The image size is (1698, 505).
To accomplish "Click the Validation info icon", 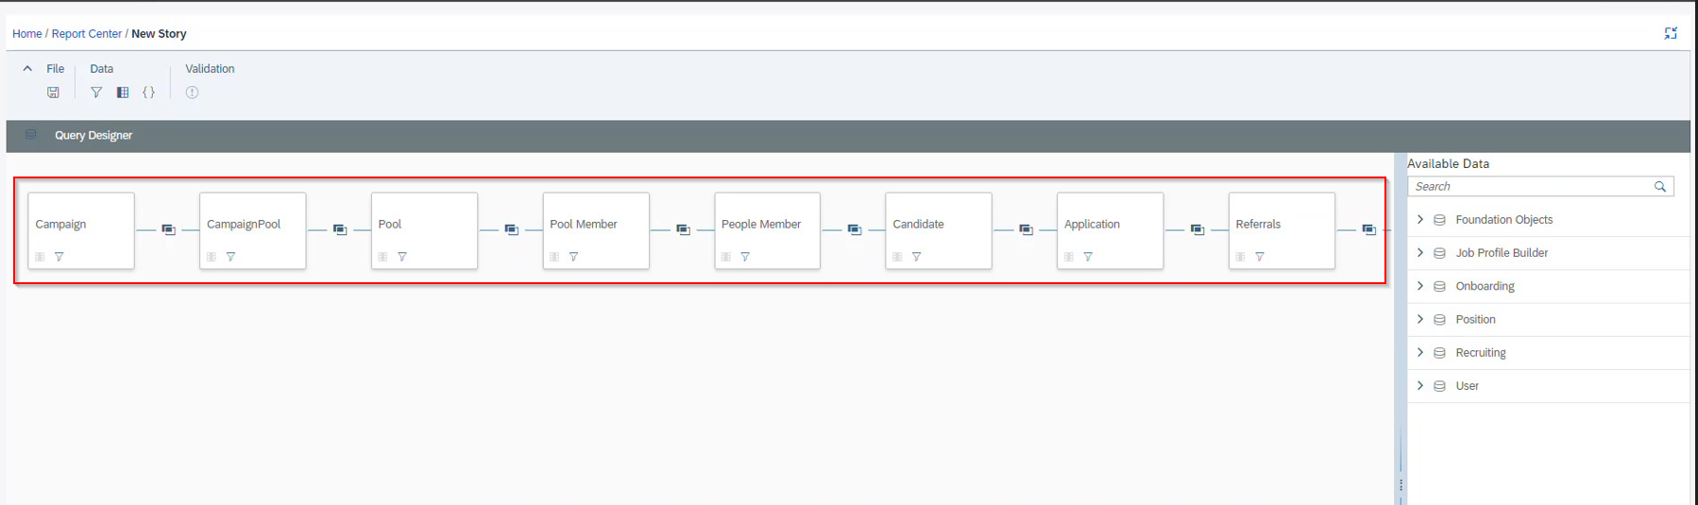I will tap(192, 93).
